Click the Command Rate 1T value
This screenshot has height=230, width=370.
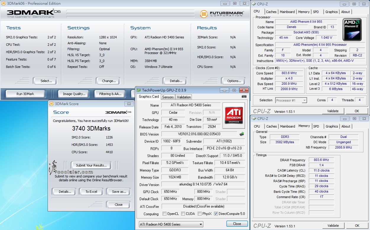pyautogui.click(x=321, y=197)
